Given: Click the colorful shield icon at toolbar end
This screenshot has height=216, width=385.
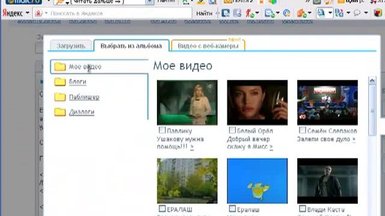Looking at the screenshot, I should coord(378,13).
